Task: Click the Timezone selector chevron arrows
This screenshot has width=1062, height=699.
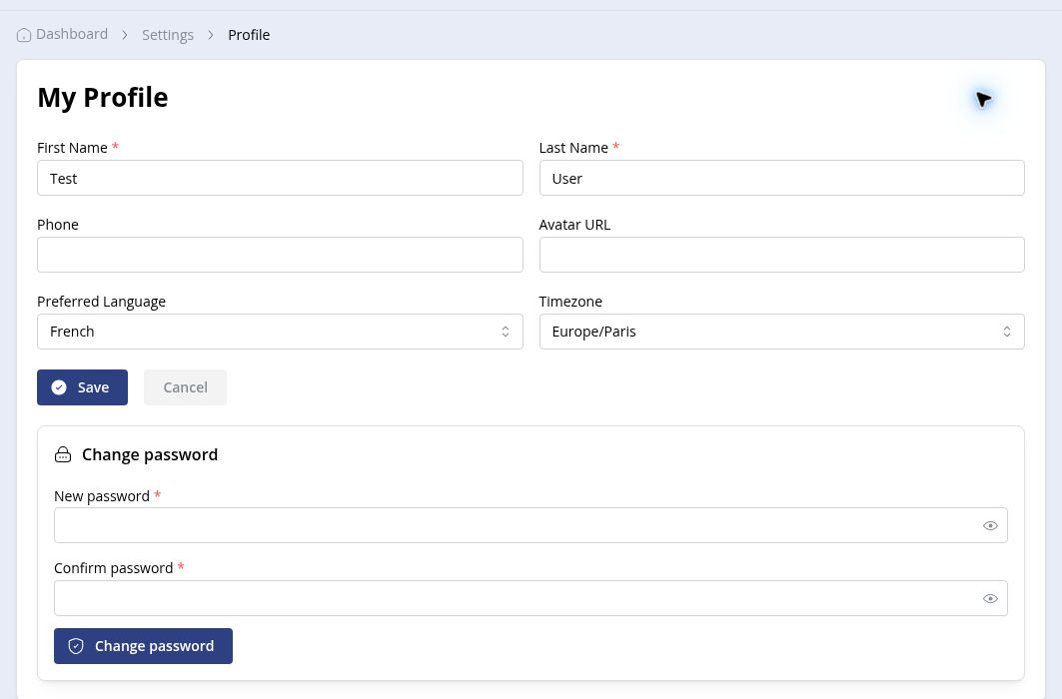Action: pyautogui.click(x=1007, y=332)
